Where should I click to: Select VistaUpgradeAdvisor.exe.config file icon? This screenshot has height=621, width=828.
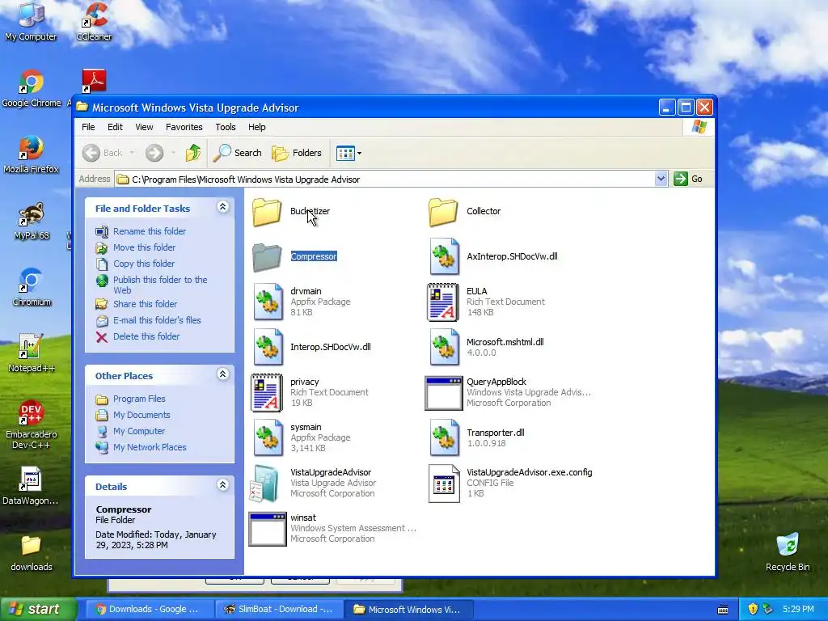[x=444, y=484]
